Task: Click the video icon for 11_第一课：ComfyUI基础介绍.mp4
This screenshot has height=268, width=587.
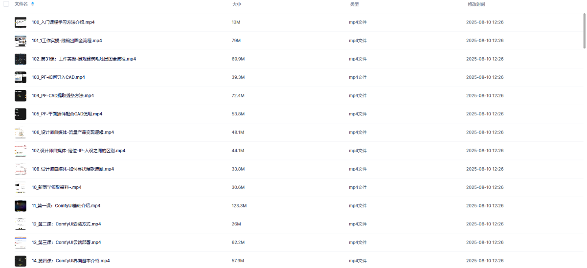Action: point(21,205)
